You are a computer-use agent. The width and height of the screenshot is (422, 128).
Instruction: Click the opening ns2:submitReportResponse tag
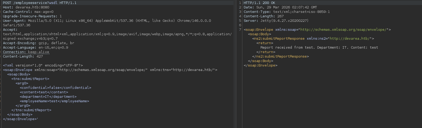tap(313, 39)
